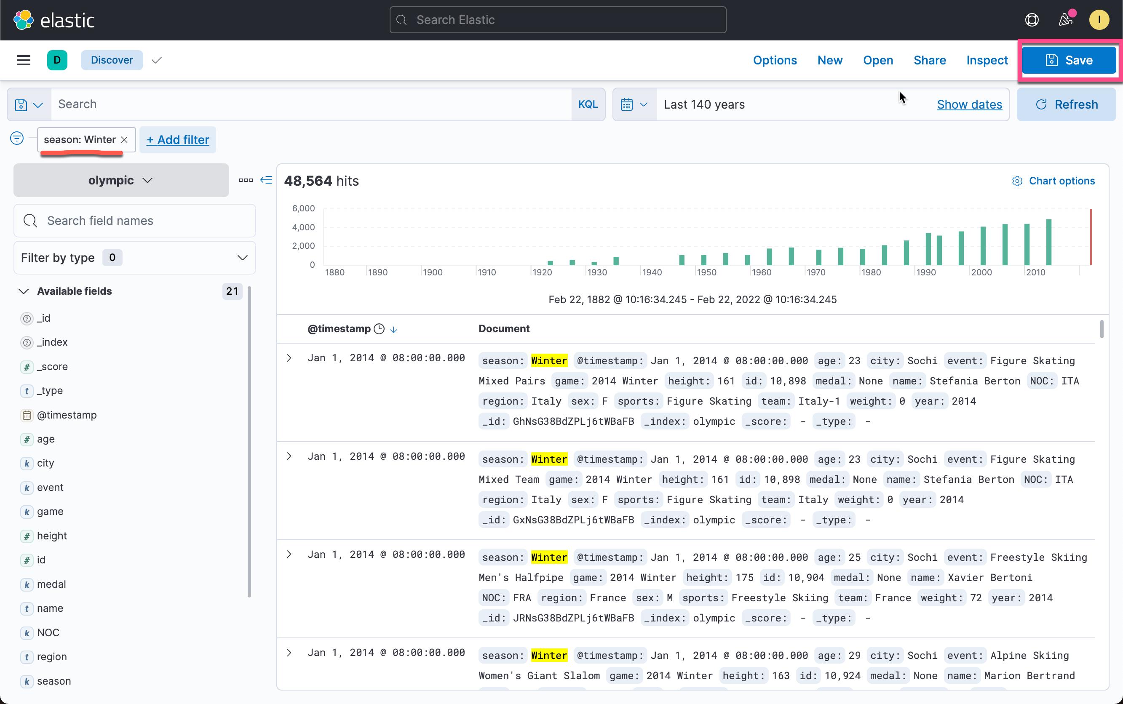Click the _index field type icon

click(27, 343)
